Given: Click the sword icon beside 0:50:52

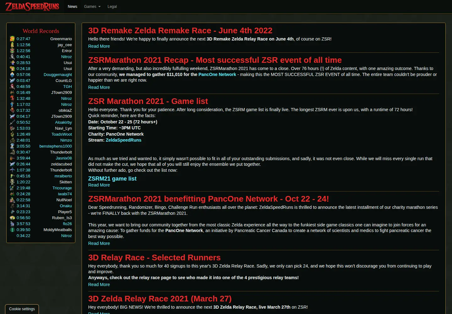Looking at the screenshot, I should pyautogui.click(x=12, y=122).
